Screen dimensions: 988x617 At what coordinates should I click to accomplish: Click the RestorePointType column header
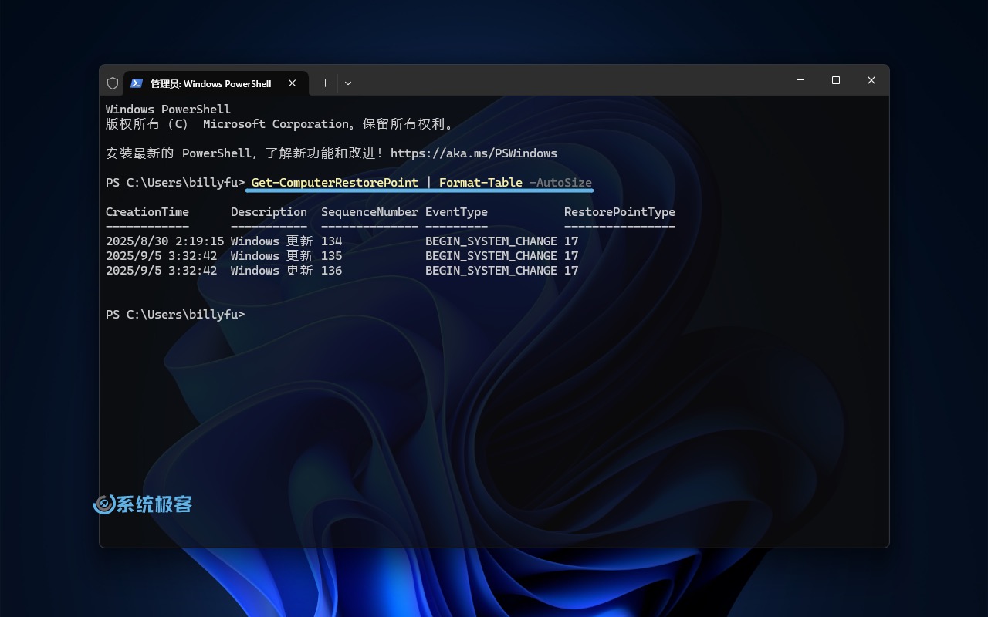(x=620, y=212)
